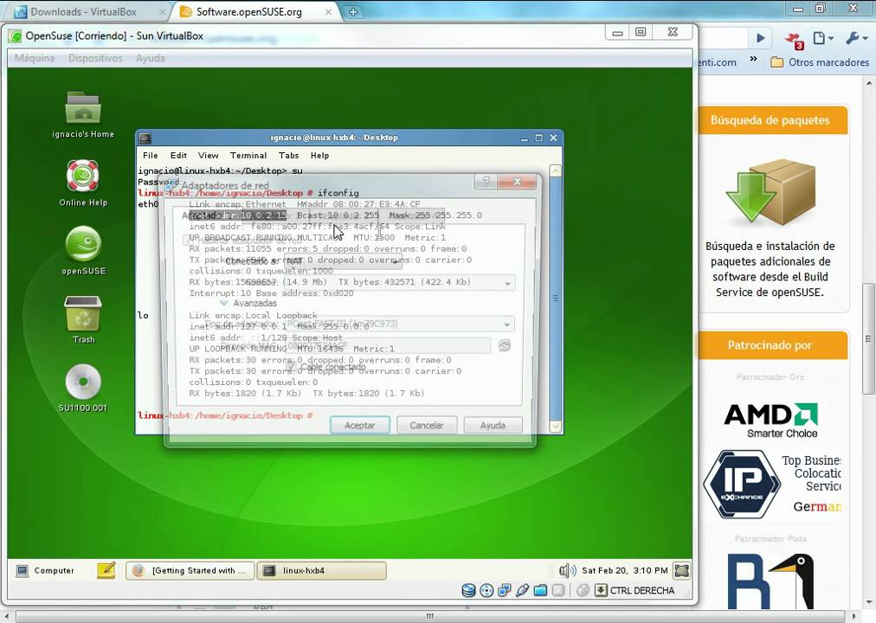The image size is (876, 623).
Task: Click the volume speaker icon in guest panel
Action: (567, 570)
